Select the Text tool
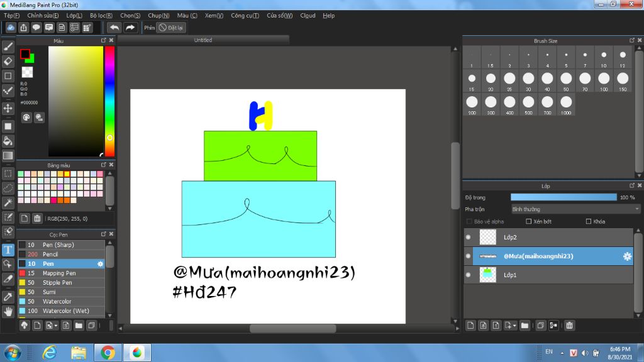Image resolution: width=644 pixels, height=362 pixels. pyautogui.click(x=8, y=250)
